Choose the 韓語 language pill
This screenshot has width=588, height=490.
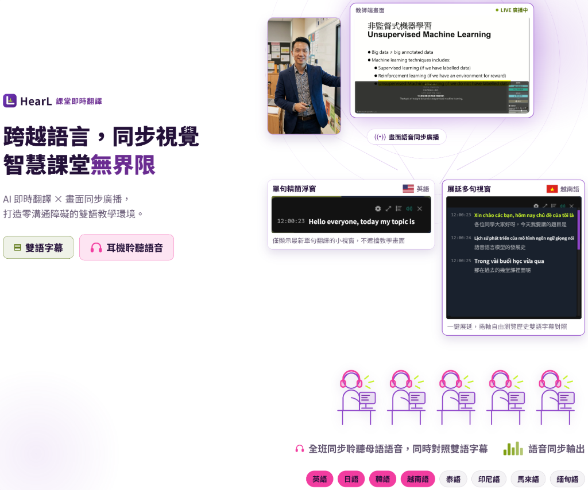(383, 479)
